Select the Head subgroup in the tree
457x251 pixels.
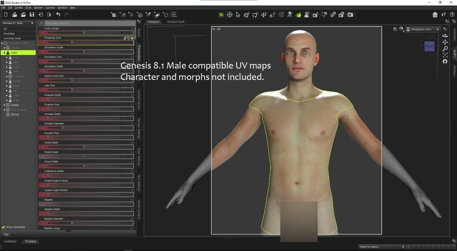tap(16, 86)
